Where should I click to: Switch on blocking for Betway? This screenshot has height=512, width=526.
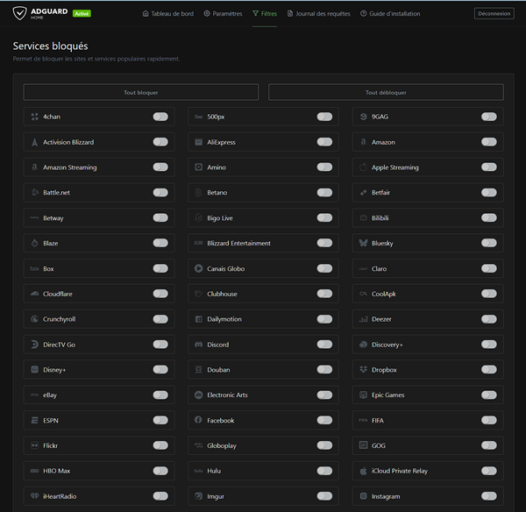(160, 217)
